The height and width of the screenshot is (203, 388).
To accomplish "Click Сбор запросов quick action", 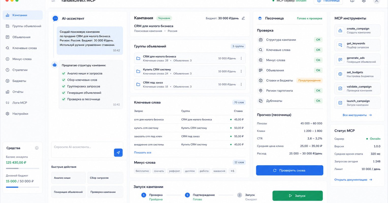I will point(105,178).
